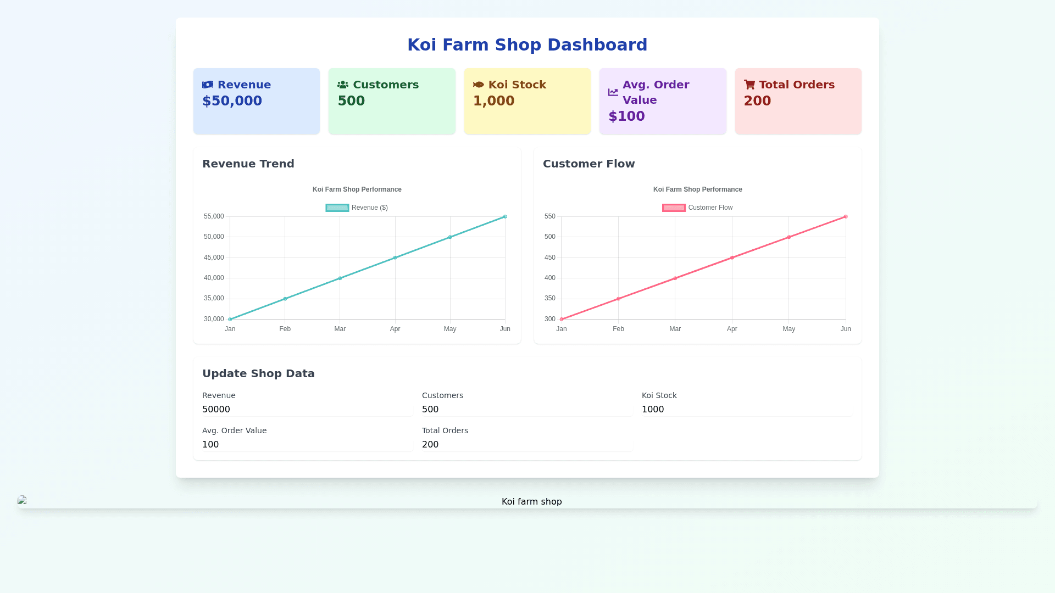Focus the Koi Stock input field
This screenshot has width=1055, height=593.
[x=747, y=410]
